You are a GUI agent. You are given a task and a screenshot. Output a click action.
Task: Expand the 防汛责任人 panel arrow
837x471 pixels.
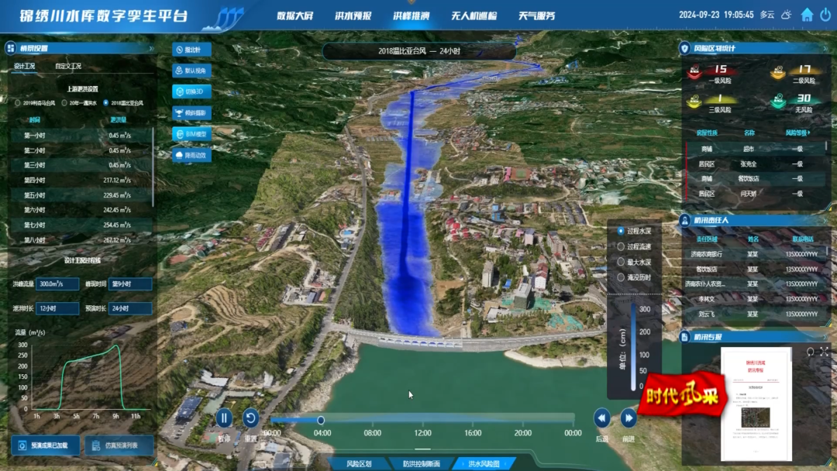tap(824, 221)
